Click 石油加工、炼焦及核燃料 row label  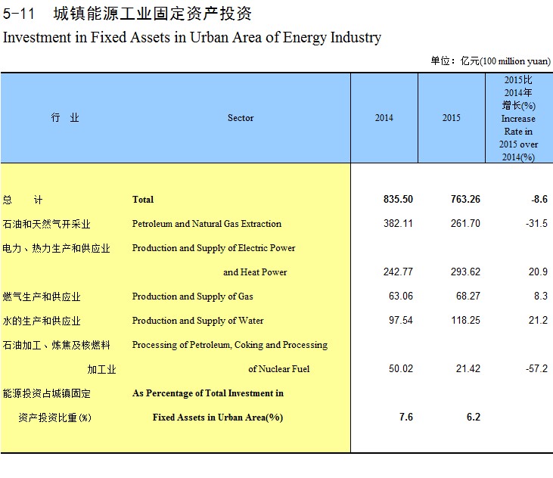pos(57,345)
